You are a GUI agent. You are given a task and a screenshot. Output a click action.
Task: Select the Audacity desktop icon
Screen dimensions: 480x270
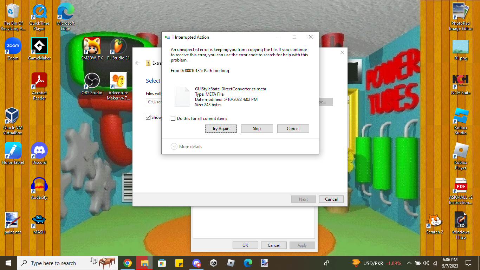pos(39,188)
